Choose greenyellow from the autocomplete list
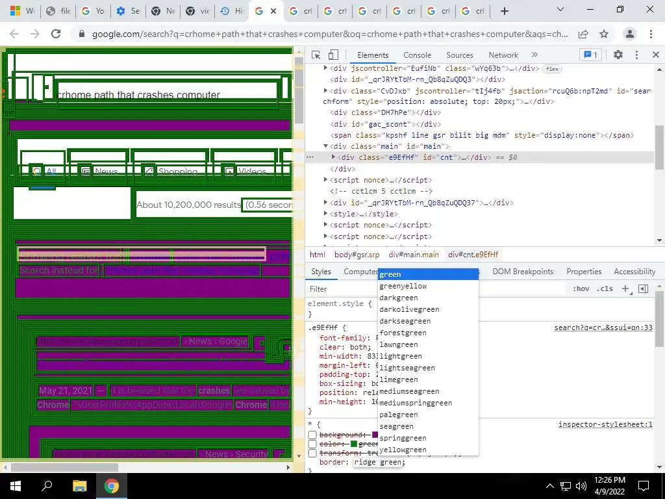665x499 pixels. click(428, 286)
